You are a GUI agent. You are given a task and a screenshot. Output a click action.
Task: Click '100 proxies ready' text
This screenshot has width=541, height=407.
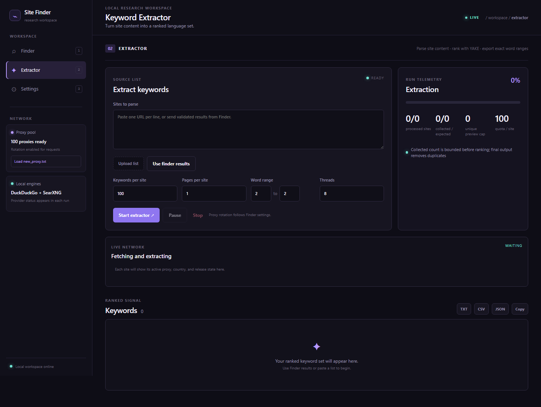click(29, 142)
